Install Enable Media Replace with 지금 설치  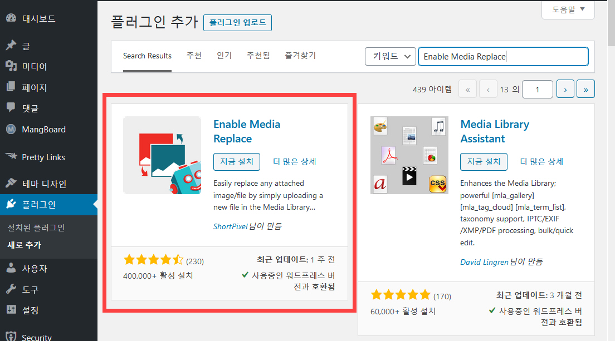click(x=237, y=162)
